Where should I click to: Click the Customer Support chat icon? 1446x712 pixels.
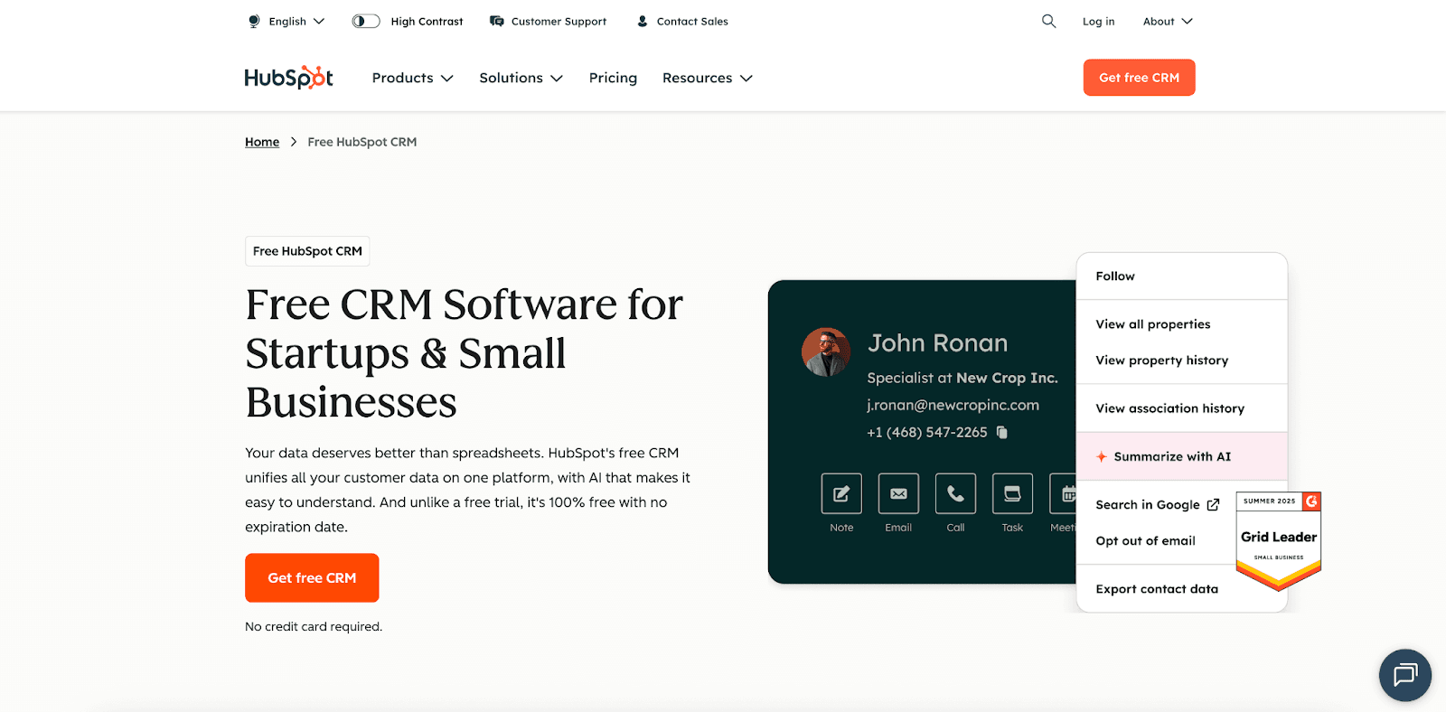click(496, 21)
